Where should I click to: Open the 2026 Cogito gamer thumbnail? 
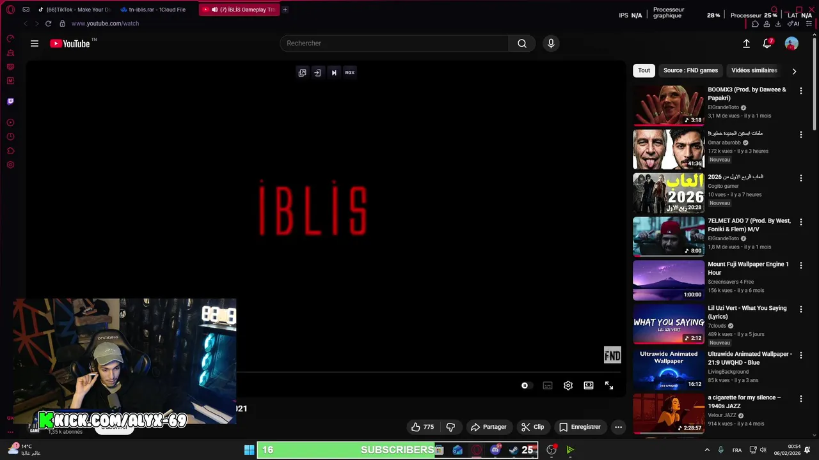[x=669, y=193]
